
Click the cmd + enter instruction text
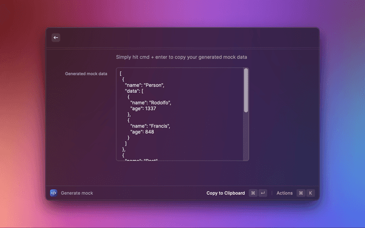(x=182, y=57)
